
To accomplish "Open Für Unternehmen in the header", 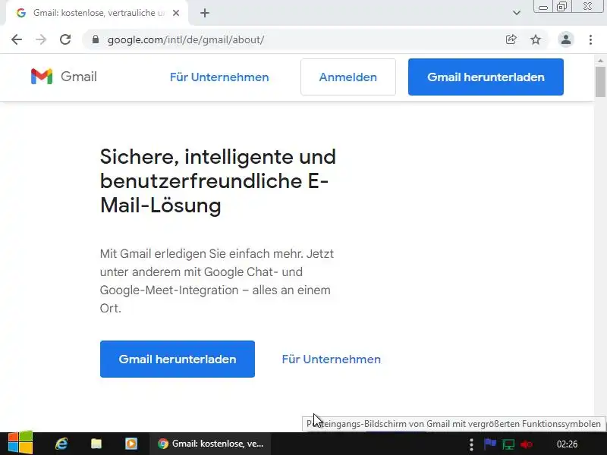I will (219, 77).
